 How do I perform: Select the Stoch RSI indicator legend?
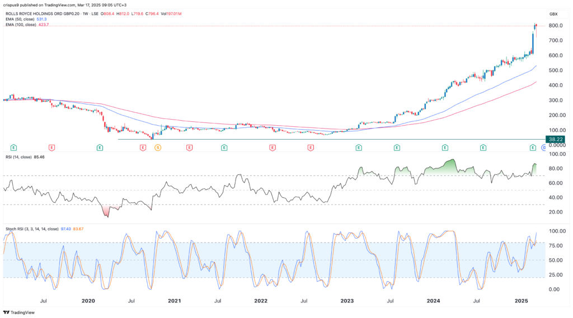tap(32, 229)
